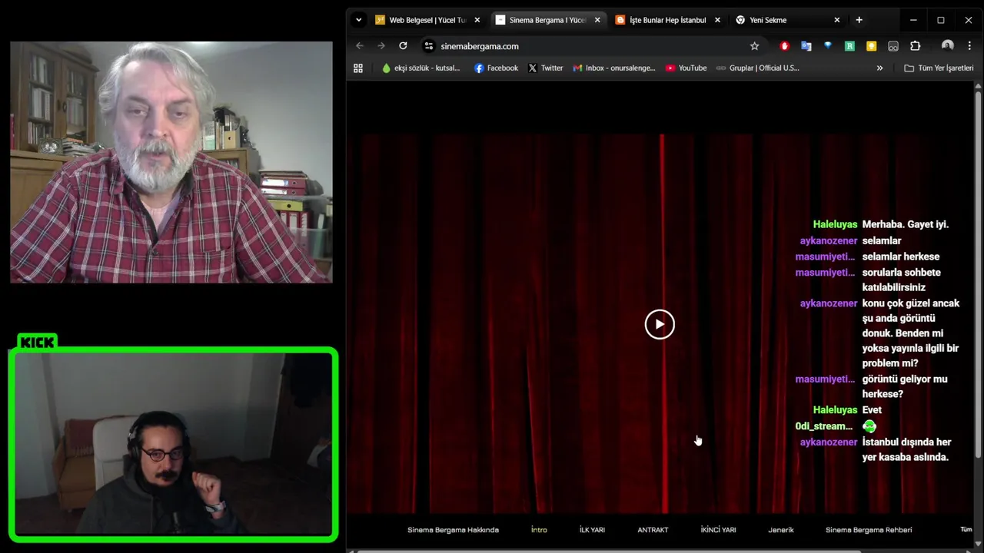Open the tab search dropdown arrow
Screen dimensions: 984x553
[358, 20]
